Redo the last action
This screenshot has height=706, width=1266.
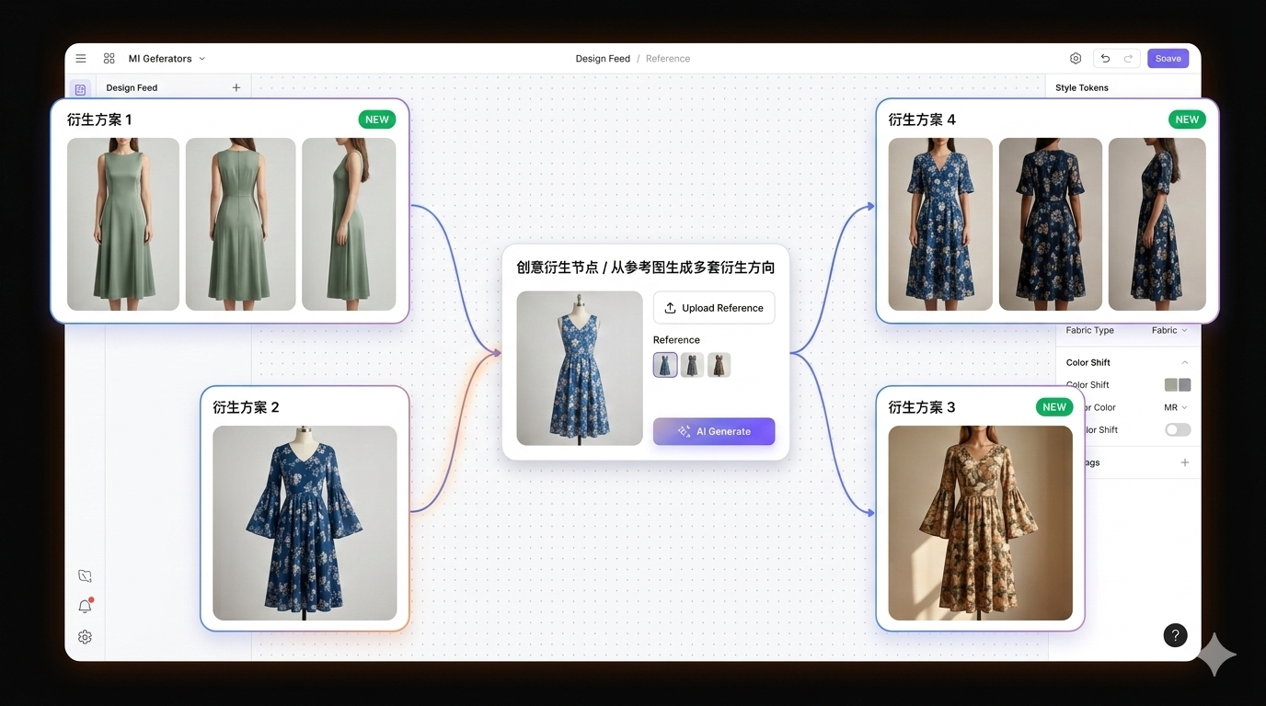pyautogui.click(x=1129, y=58)
